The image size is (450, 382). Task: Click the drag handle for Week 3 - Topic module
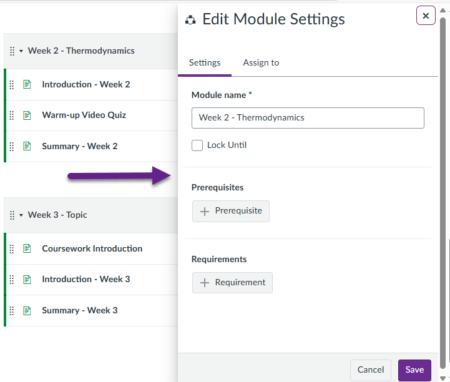12,215
